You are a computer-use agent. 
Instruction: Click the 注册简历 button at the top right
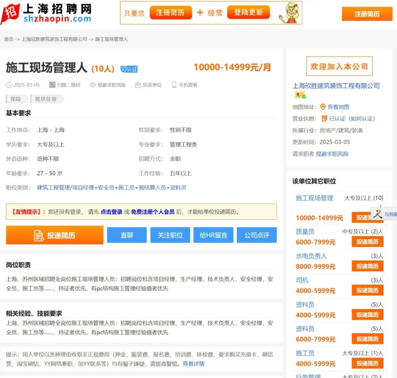(x=367, y=14)
